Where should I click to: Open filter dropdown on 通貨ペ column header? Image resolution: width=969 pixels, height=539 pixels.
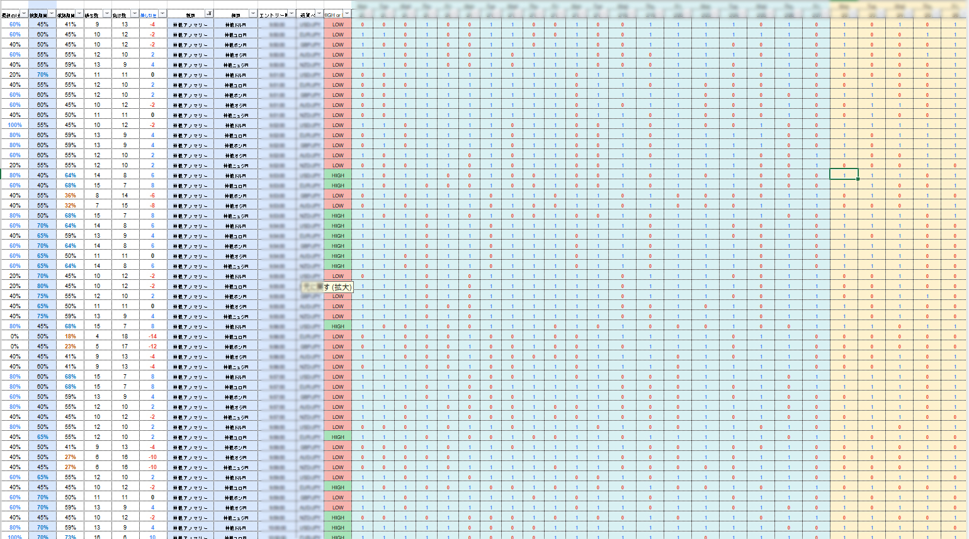pyautogui.click(x=319, y=14)
